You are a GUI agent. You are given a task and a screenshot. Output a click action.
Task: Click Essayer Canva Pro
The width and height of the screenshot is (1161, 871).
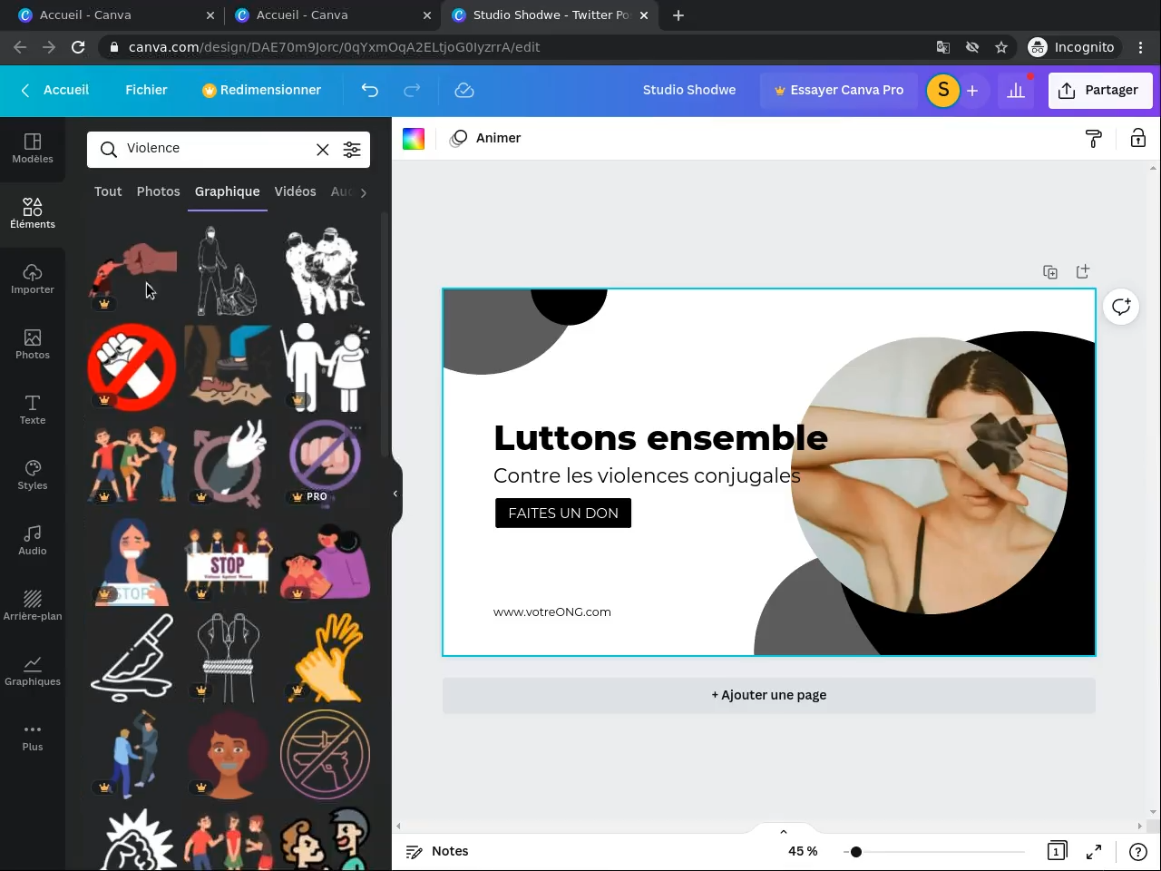(x=838, y=90)
